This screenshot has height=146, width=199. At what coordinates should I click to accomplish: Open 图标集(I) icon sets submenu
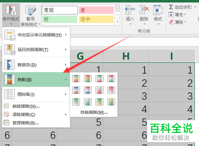point(36,94)
